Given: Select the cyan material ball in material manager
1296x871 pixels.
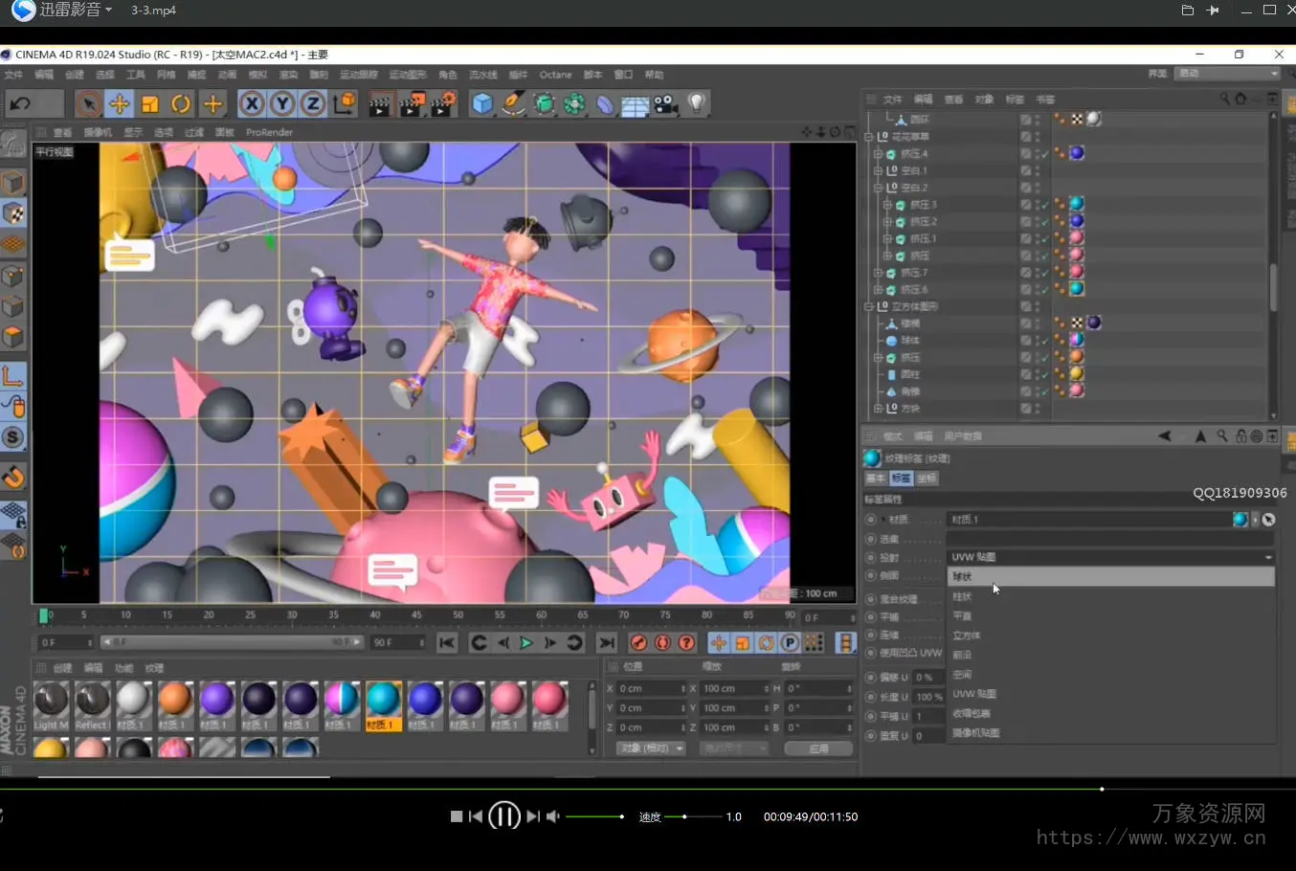Looking at the screenshot, I should [383, 701].
